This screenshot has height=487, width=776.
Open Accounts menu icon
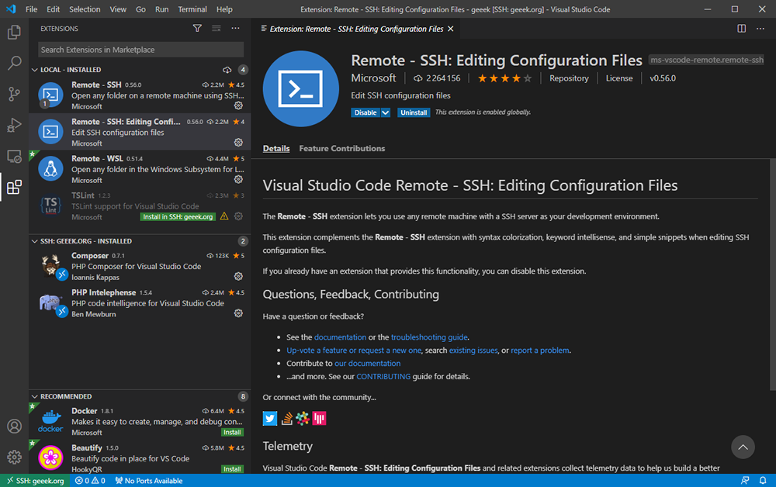(14, 427)
